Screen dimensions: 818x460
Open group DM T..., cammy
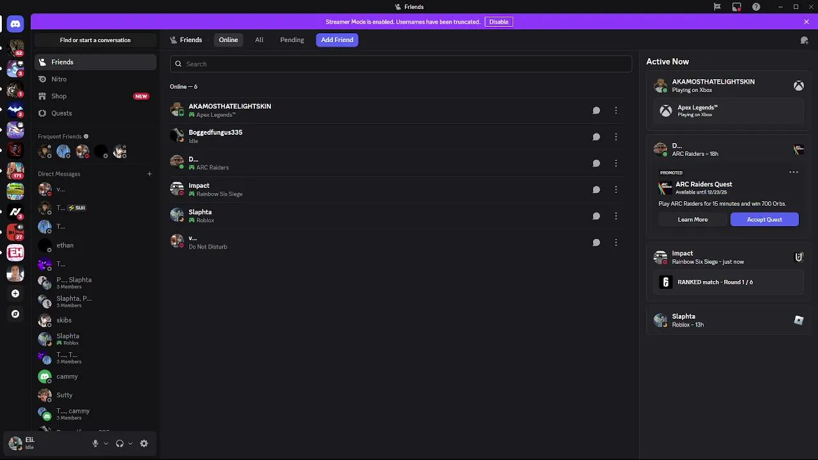pyautogui.click(x=95, y=414)
